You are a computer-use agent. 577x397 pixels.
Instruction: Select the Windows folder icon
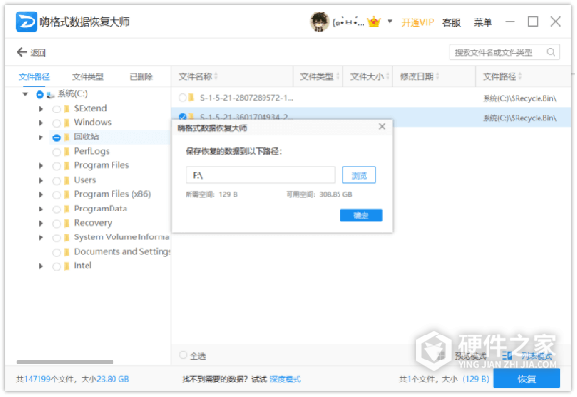tap(66, 122)
